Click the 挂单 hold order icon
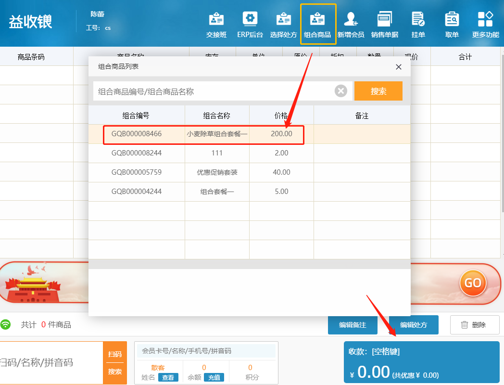504x385 pixels. point(418,25)
